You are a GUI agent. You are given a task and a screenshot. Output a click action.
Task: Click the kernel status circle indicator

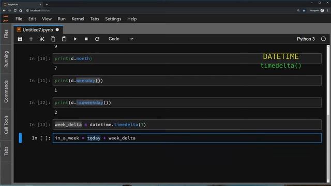coord(323,39)
